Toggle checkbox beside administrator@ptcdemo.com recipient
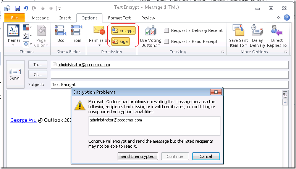296x169 pixels. (55, 65)
